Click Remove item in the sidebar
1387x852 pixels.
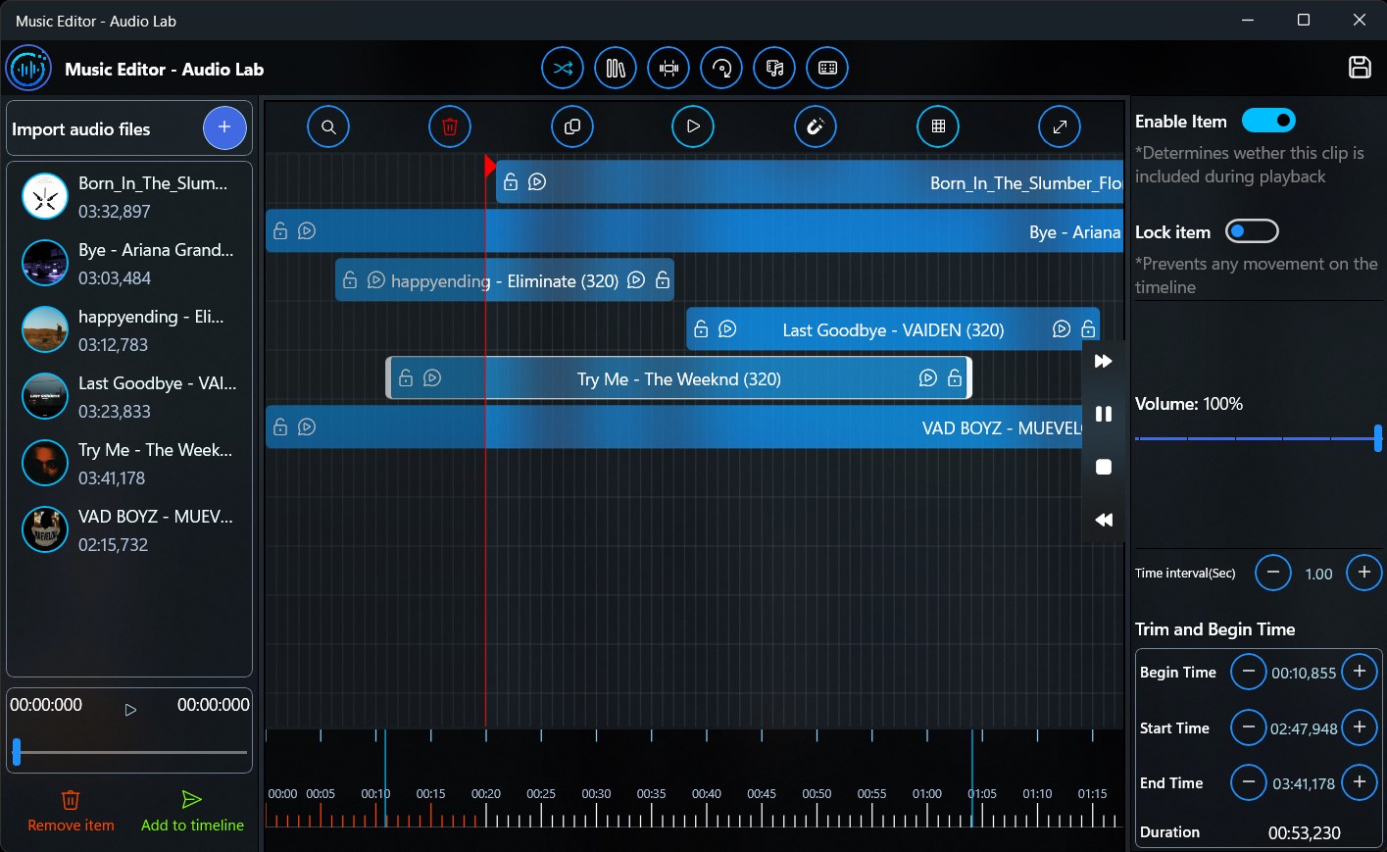[x=70, y=810]
